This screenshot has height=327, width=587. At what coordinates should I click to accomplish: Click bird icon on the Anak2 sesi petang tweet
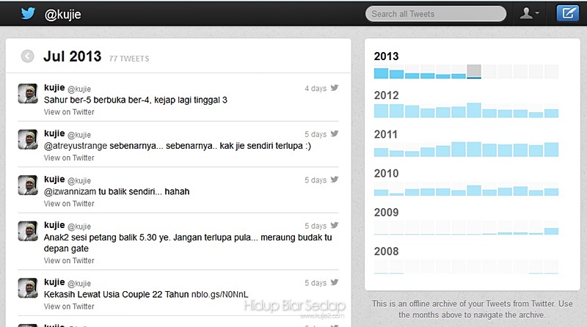[x=335, y=226]
